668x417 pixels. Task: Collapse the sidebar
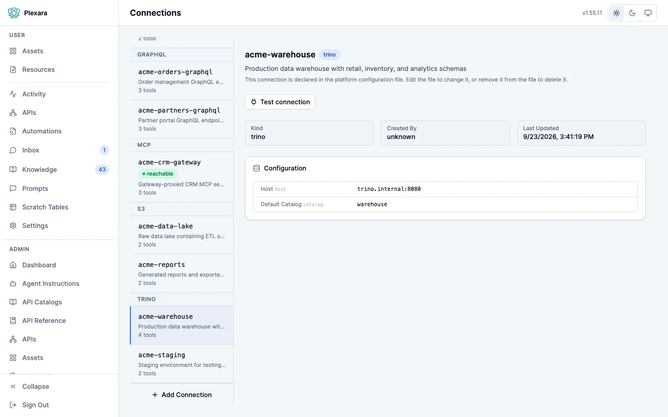click(x=59, y=386)
